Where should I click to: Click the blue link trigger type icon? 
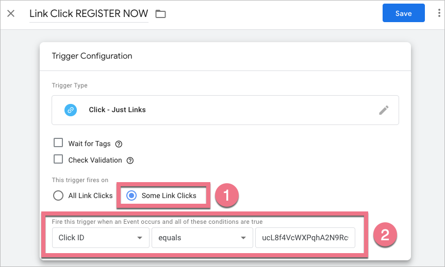click(x=70, y=110)
